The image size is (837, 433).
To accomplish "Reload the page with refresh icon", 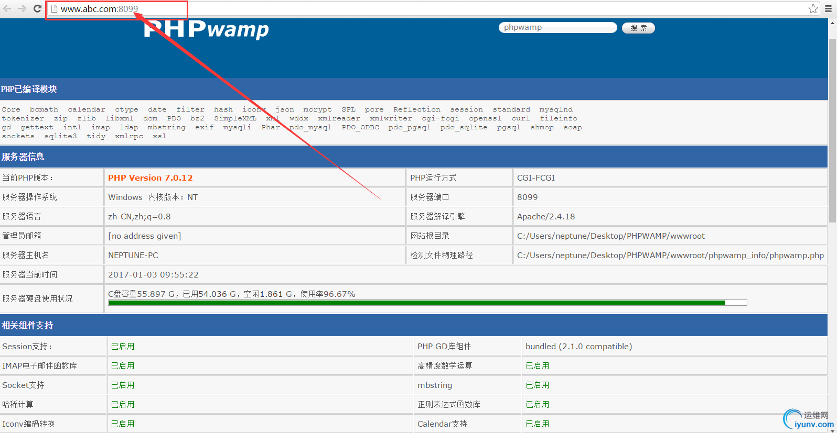I will click(37, 8).
